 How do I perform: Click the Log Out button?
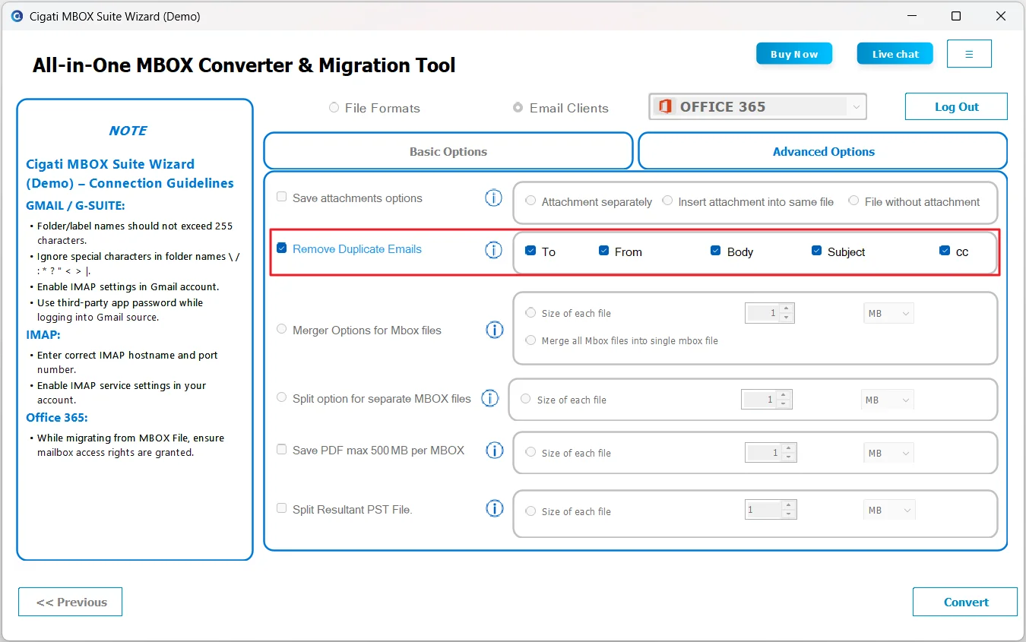tap(956, 107)
